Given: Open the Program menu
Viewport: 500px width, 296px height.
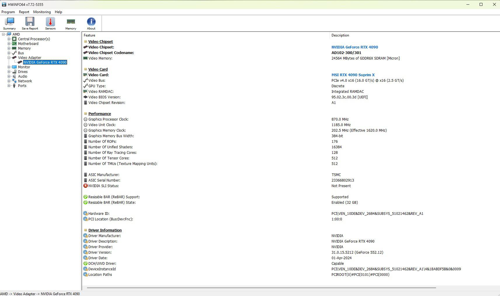Looking at the screenshot, I should [x=8, y=12].
